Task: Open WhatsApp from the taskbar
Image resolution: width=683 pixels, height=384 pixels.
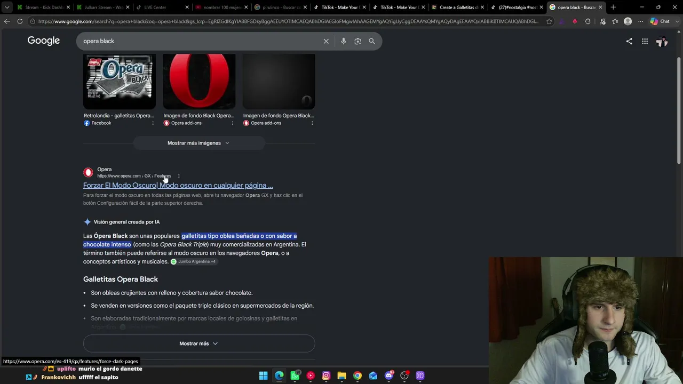Action: pyautogui.click(x=295, y=375)
